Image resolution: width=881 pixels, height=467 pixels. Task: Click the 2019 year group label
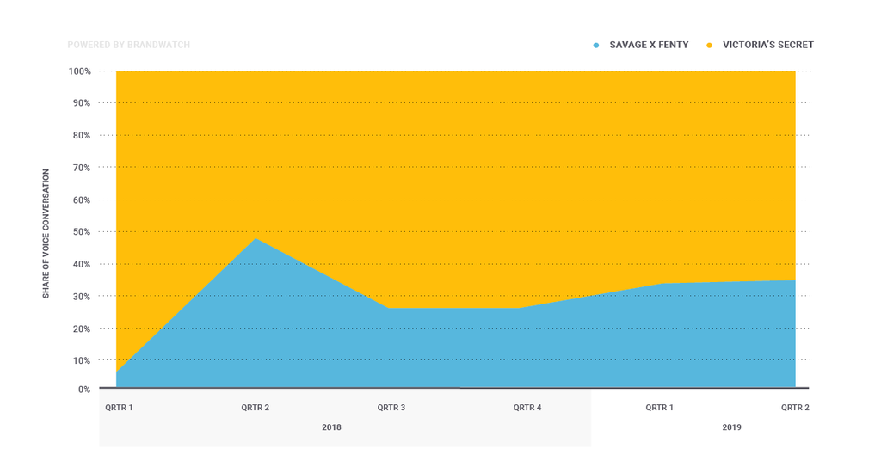(731, 427)
